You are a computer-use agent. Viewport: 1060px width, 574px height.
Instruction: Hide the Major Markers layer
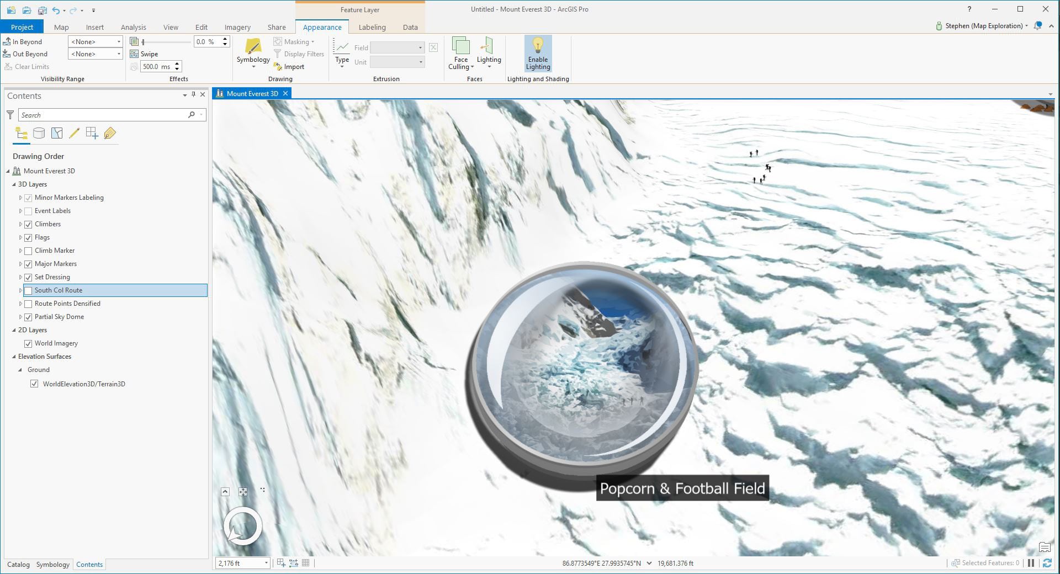click(x=28, y=264)
